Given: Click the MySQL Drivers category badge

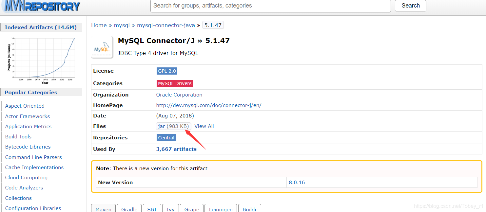Looking at the screenshot, I should coord(175,83).
